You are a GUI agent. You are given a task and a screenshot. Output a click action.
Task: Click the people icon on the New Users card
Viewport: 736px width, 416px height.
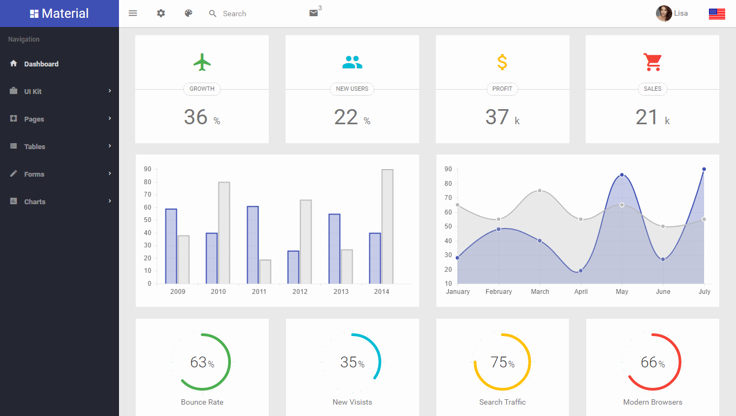tap(352, 61)
